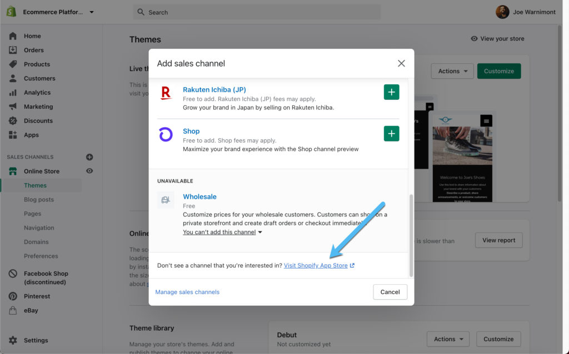Image resolution: width=569 pixels, height=354 pixels.
Task: Click the View your store link
Action: tap(502, 38)
